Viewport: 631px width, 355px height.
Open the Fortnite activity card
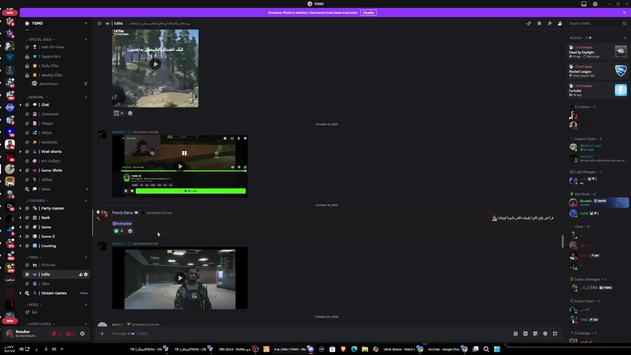[x=597, y=90]
